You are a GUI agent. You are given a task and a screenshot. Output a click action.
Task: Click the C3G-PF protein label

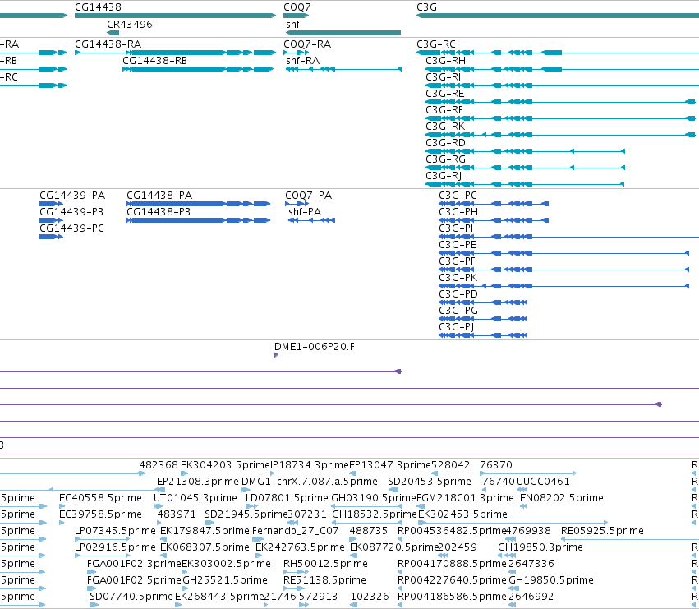[x=457, y=261]
